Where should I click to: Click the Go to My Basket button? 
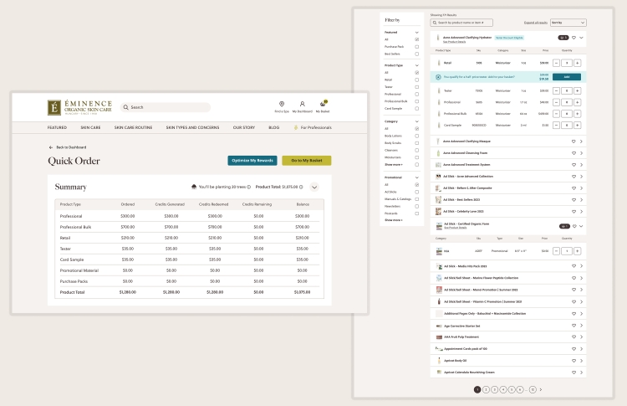[307, 161]
